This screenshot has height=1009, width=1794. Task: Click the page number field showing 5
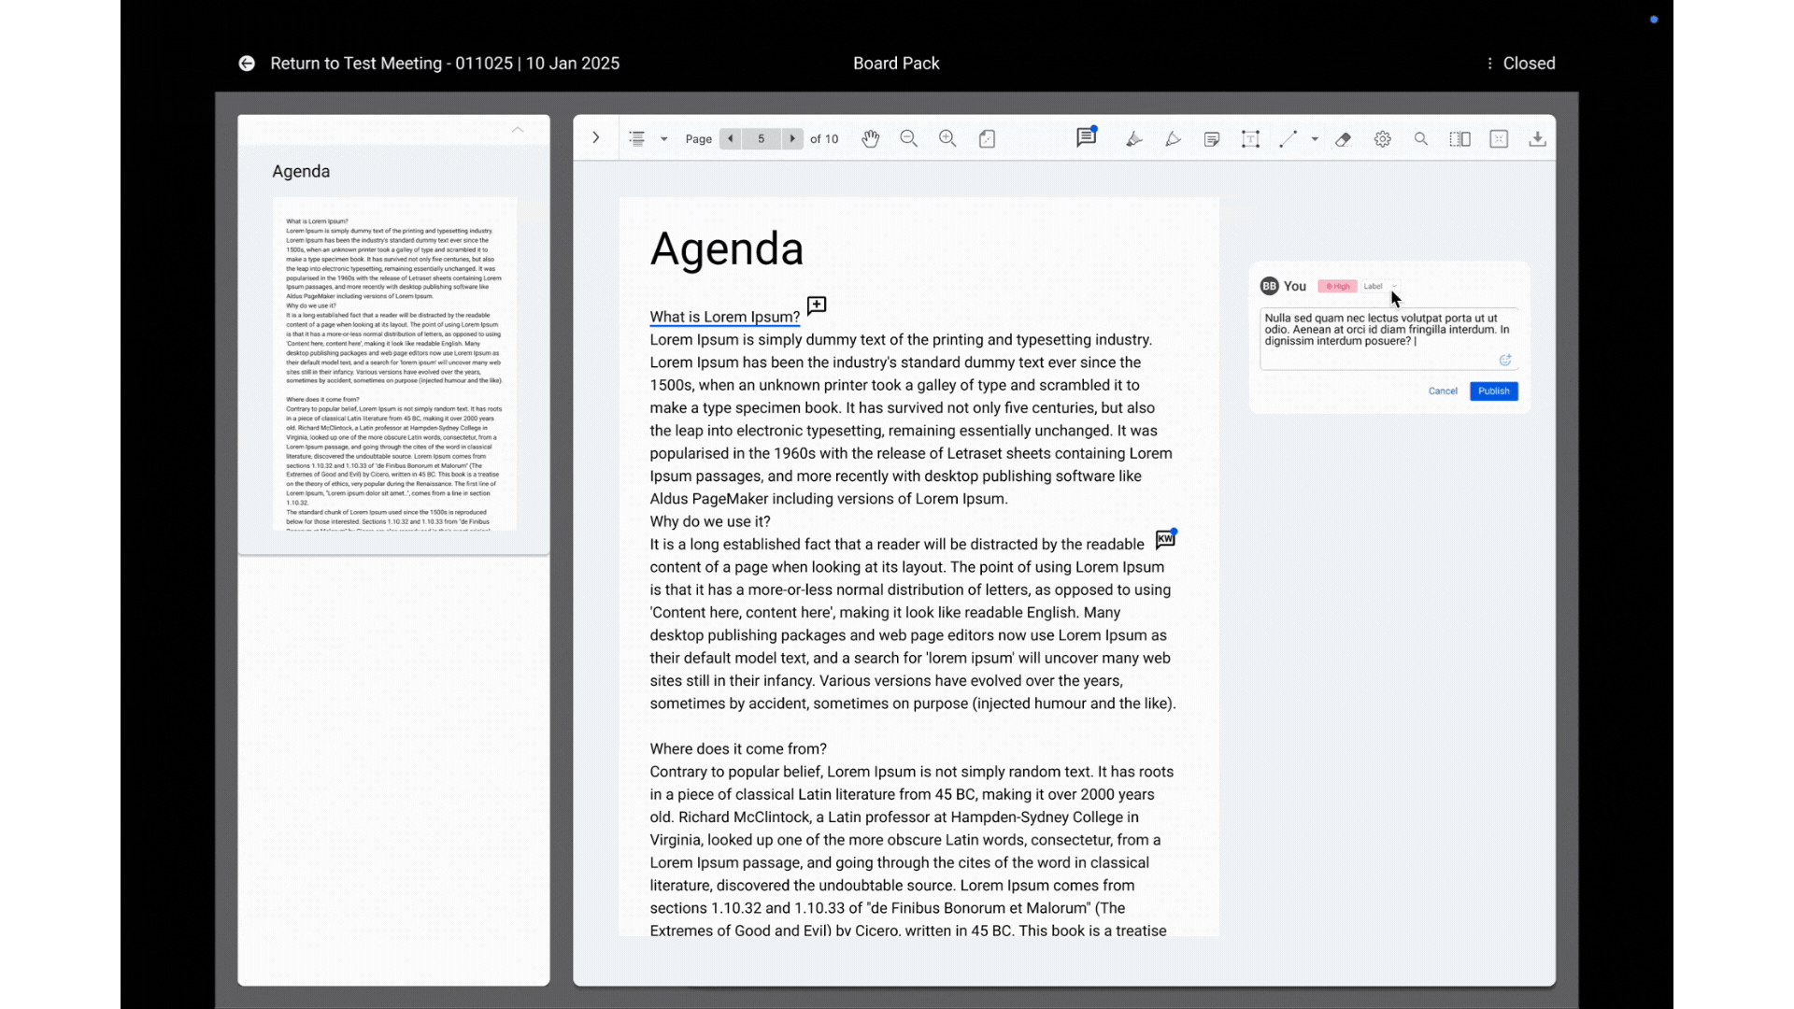(x=762, y=138)
